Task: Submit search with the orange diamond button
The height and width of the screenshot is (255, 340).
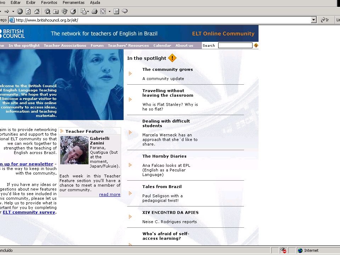Action: tap(256, 45)
